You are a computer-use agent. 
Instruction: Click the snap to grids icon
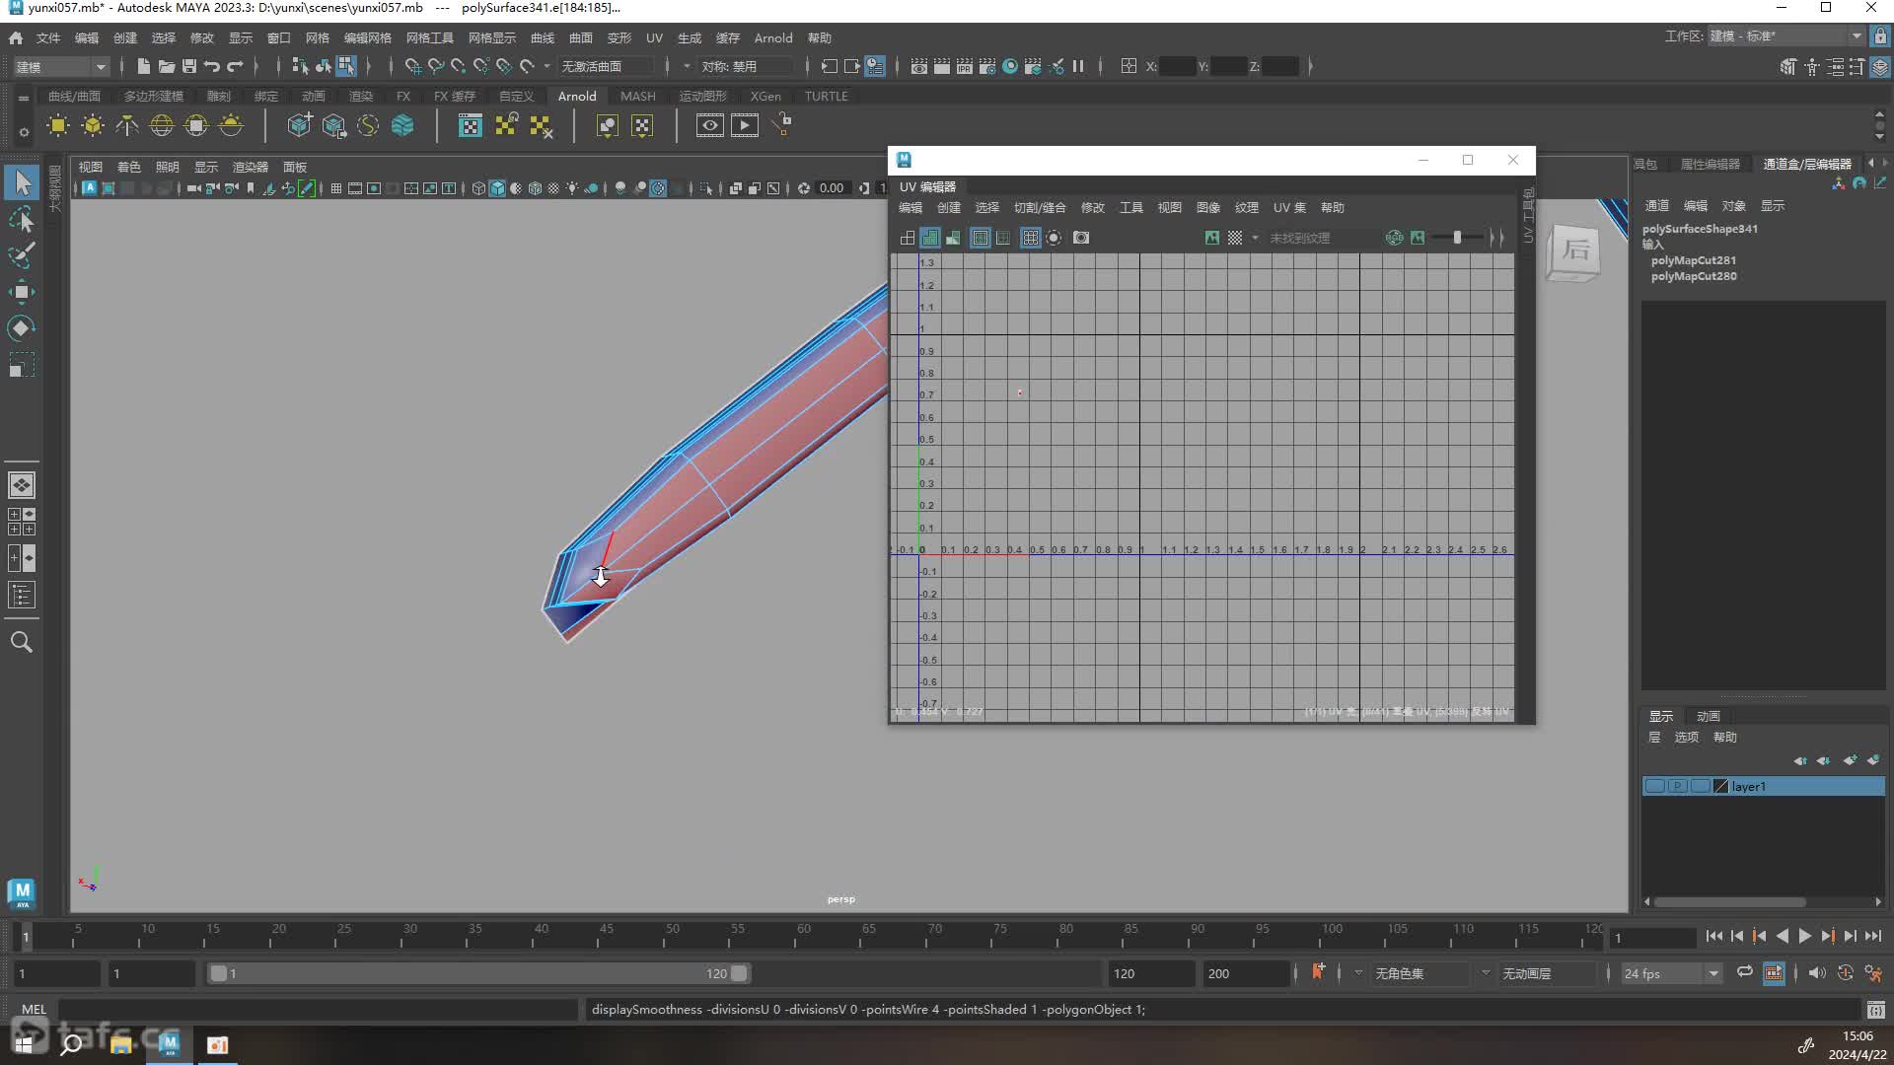412,66
